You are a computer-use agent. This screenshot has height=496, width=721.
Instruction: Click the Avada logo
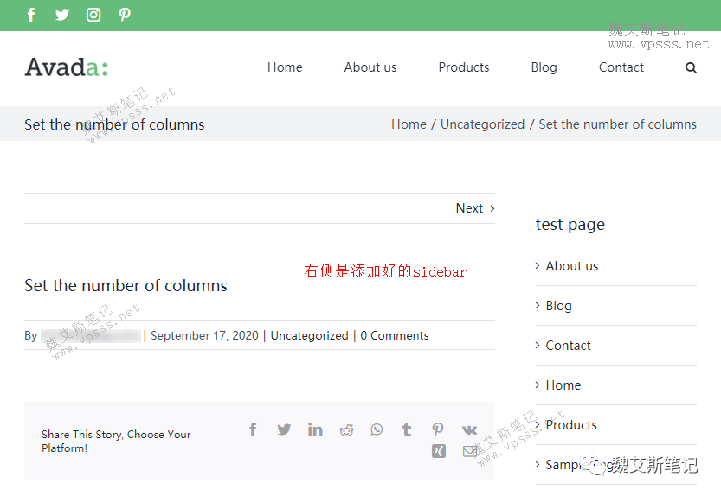click(67, 67)
